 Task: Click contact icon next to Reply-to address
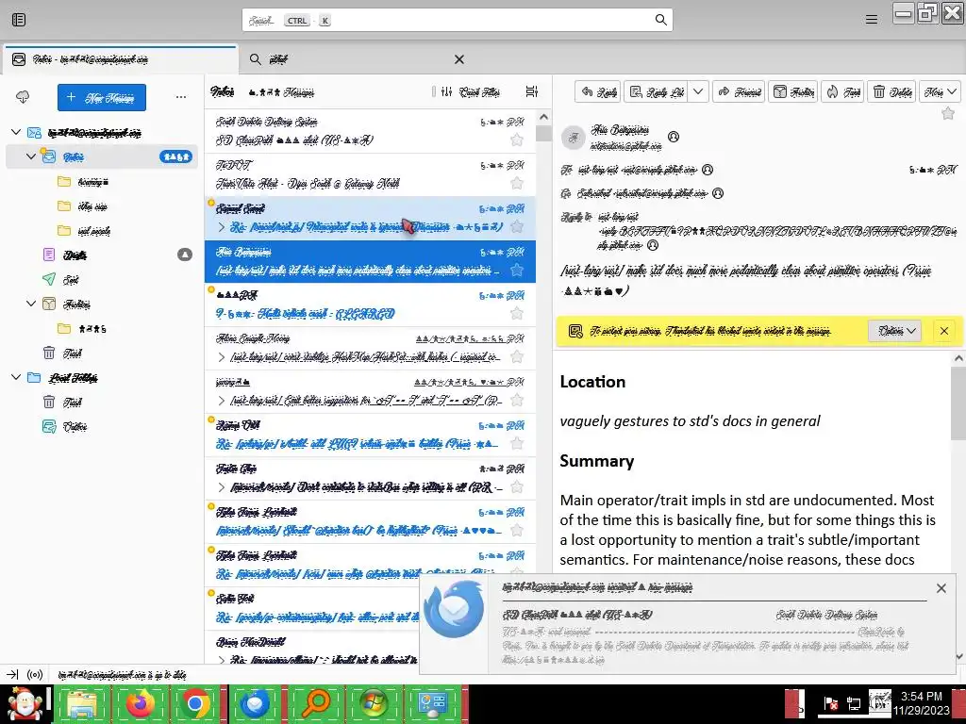(653, 245)
